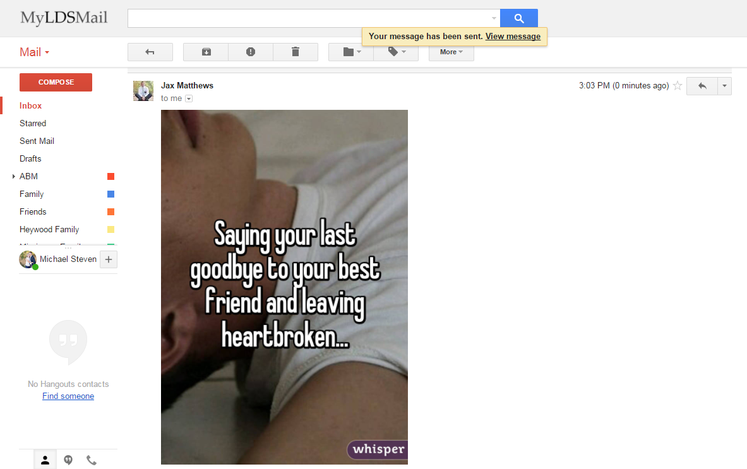Image resolution: width=747 pixels, height=469 pixels.
Task: Open the More actions menu
Action: click(451, 52)
